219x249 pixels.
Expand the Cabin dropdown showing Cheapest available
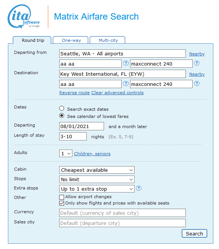(97, 170)
